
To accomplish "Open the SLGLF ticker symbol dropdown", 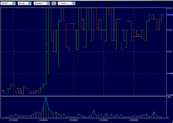I will (x=8, y=3).
